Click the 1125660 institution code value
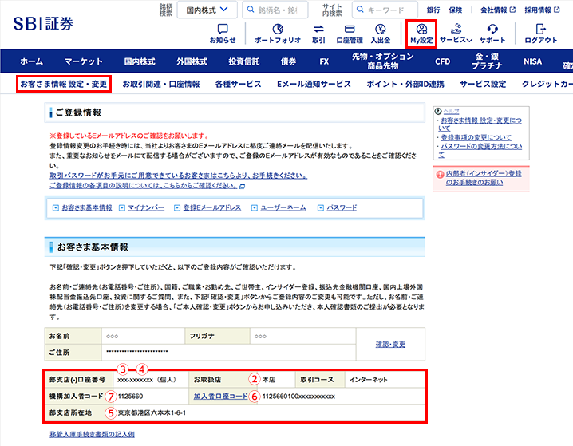This screenshot has height=446, width=573. point(130,396)
